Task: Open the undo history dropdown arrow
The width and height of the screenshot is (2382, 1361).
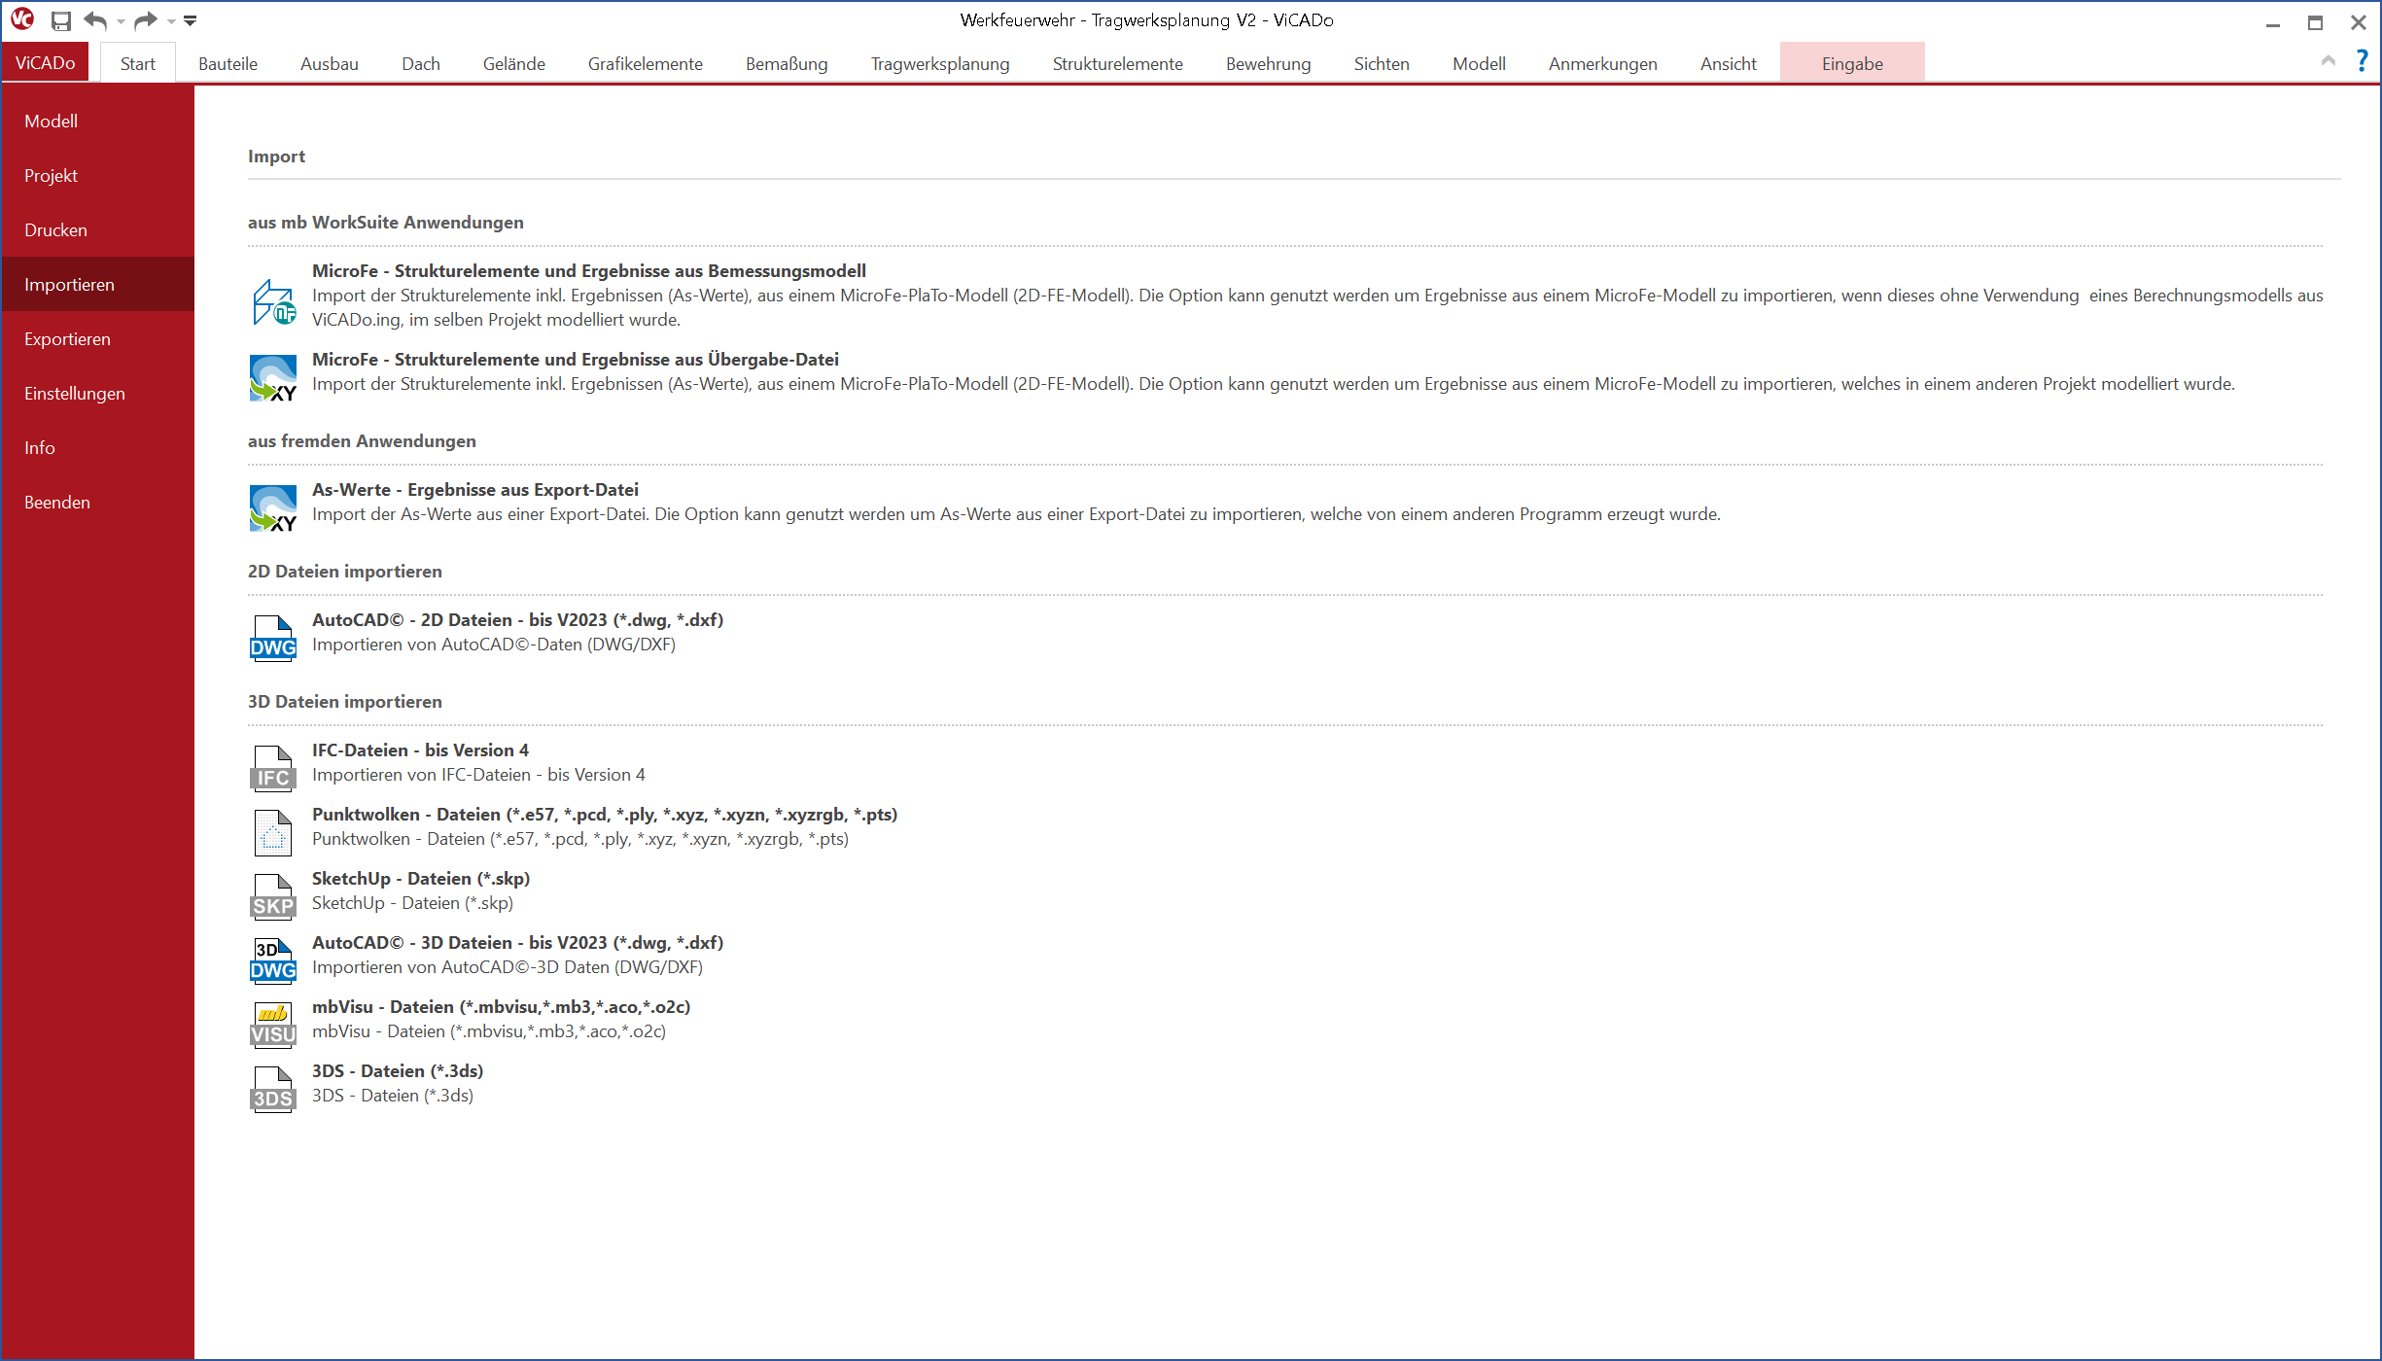Action: coord(121,21)
